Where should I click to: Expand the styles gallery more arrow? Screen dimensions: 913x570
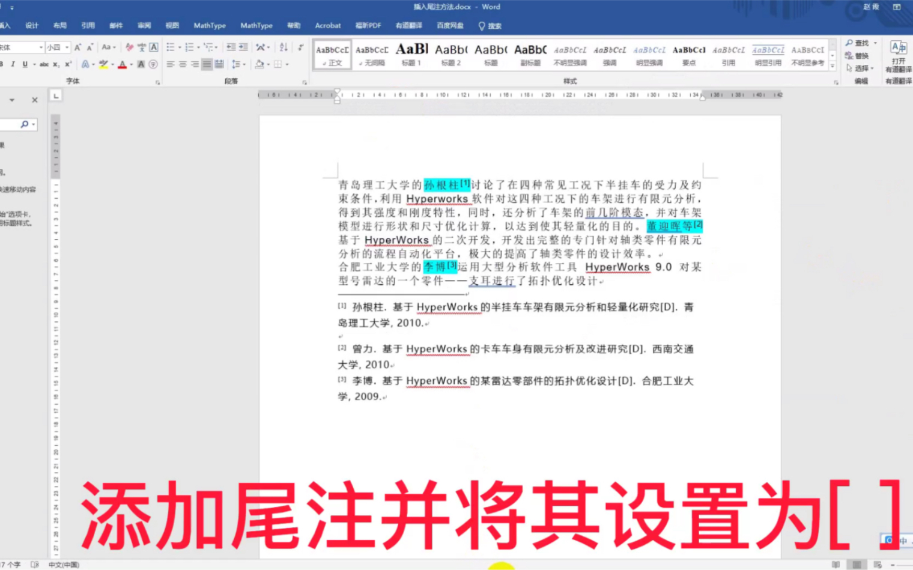pyautogui.click(x=833, y=66)
